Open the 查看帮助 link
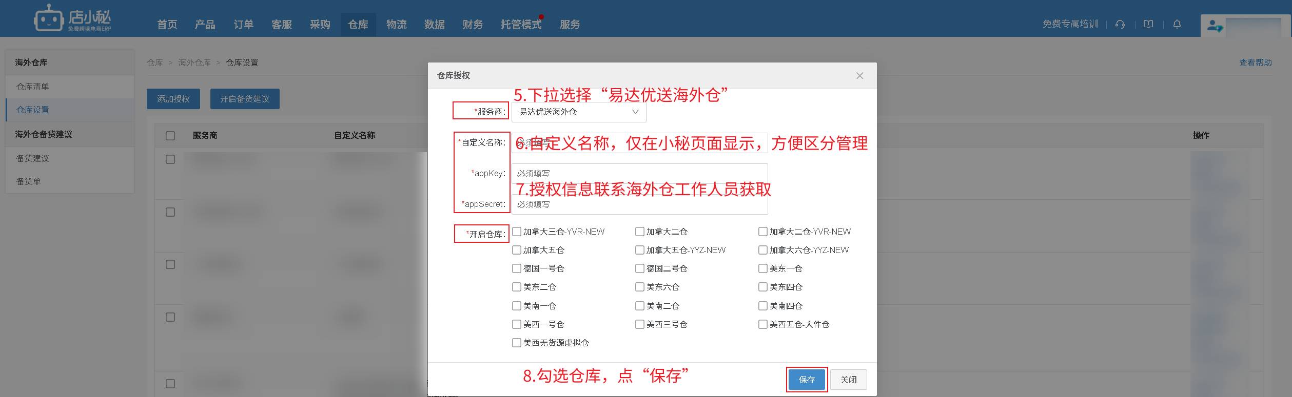1292x397 pixels. click(x=1255, y=62)
